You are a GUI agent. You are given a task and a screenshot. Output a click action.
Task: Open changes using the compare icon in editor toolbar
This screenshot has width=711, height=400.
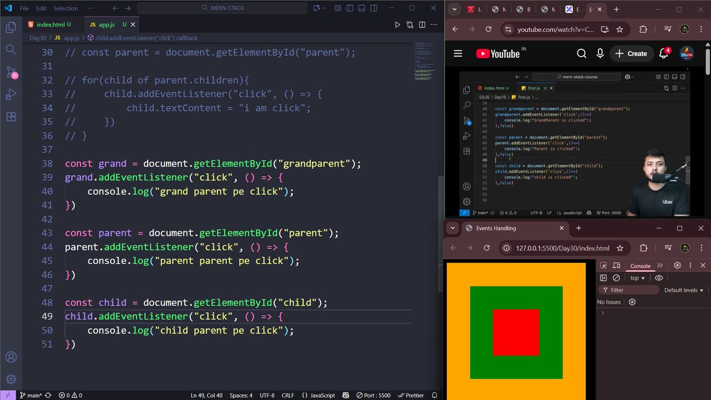[x=410, y=24]
